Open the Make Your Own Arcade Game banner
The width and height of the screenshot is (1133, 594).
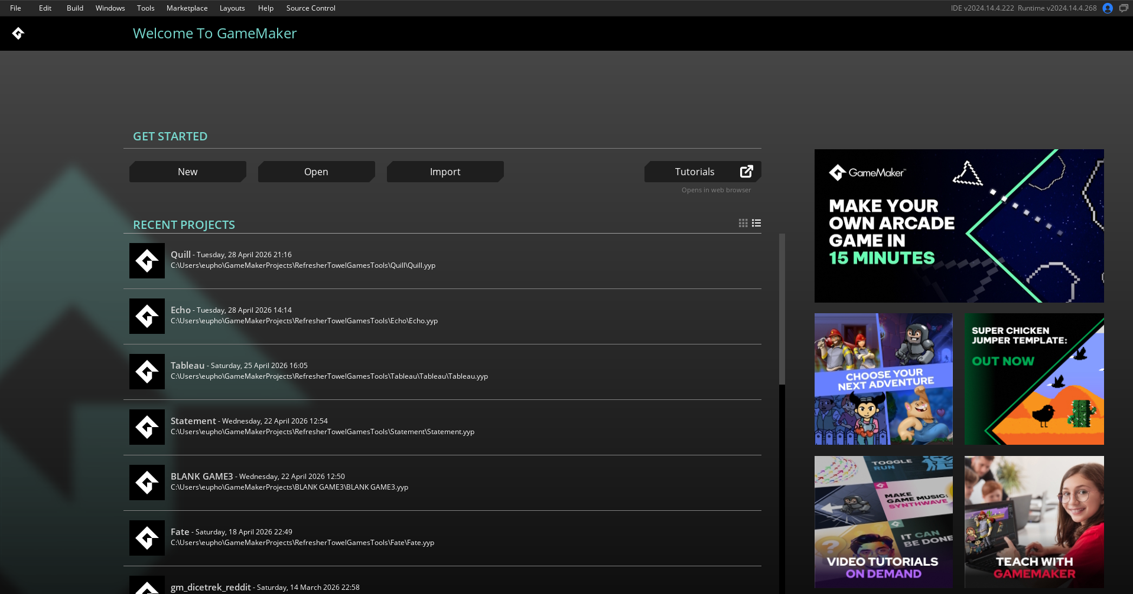click(959, 226)
